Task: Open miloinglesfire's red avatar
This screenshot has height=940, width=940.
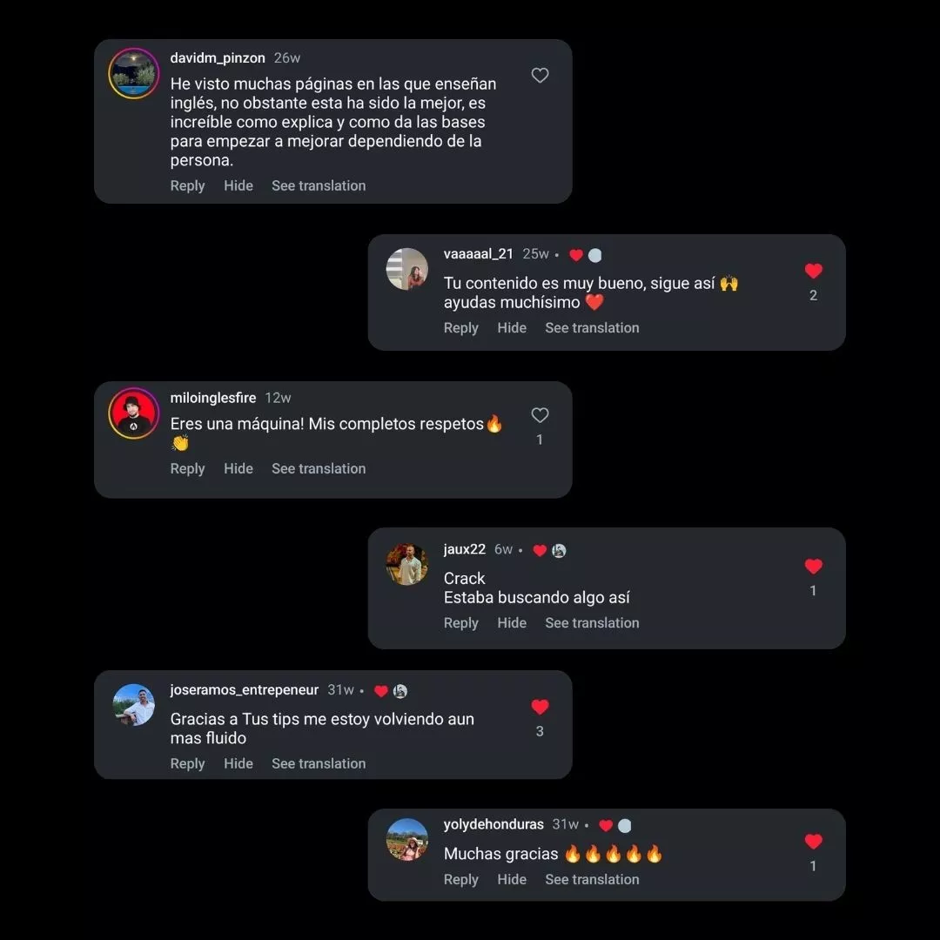Action: (x=134, y=413)
